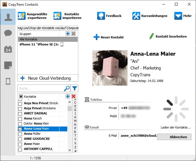Open the device info section in sidebar

click(x=8, y=81)
